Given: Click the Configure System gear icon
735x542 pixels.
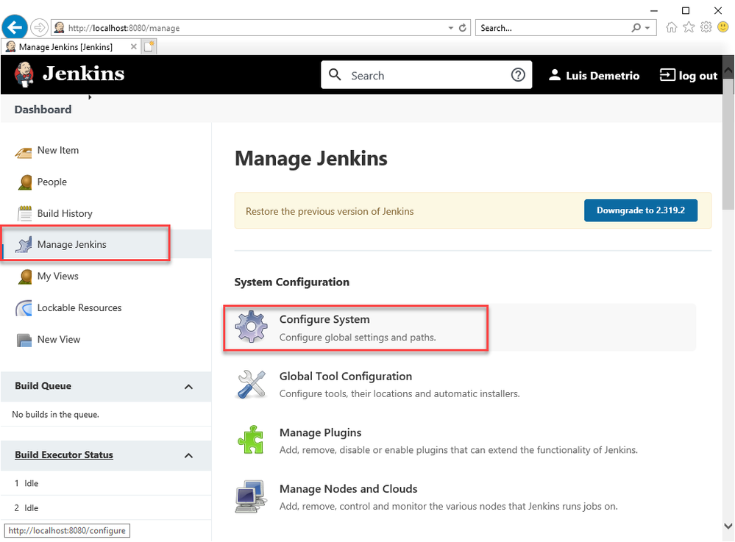Looking at the screenshot, I should coord(252,327).
